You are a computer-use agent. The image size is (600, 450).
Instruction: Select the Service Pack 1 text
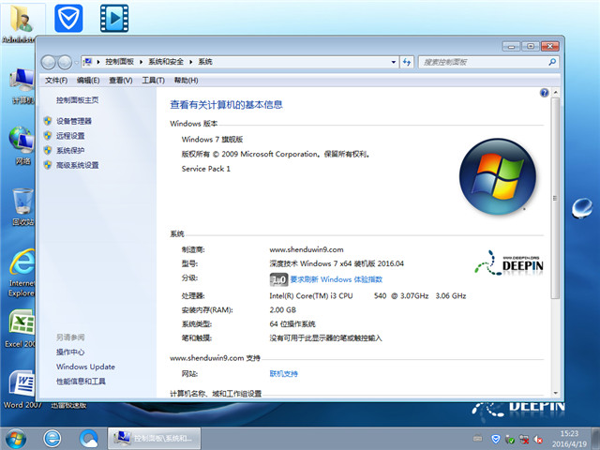206,169
